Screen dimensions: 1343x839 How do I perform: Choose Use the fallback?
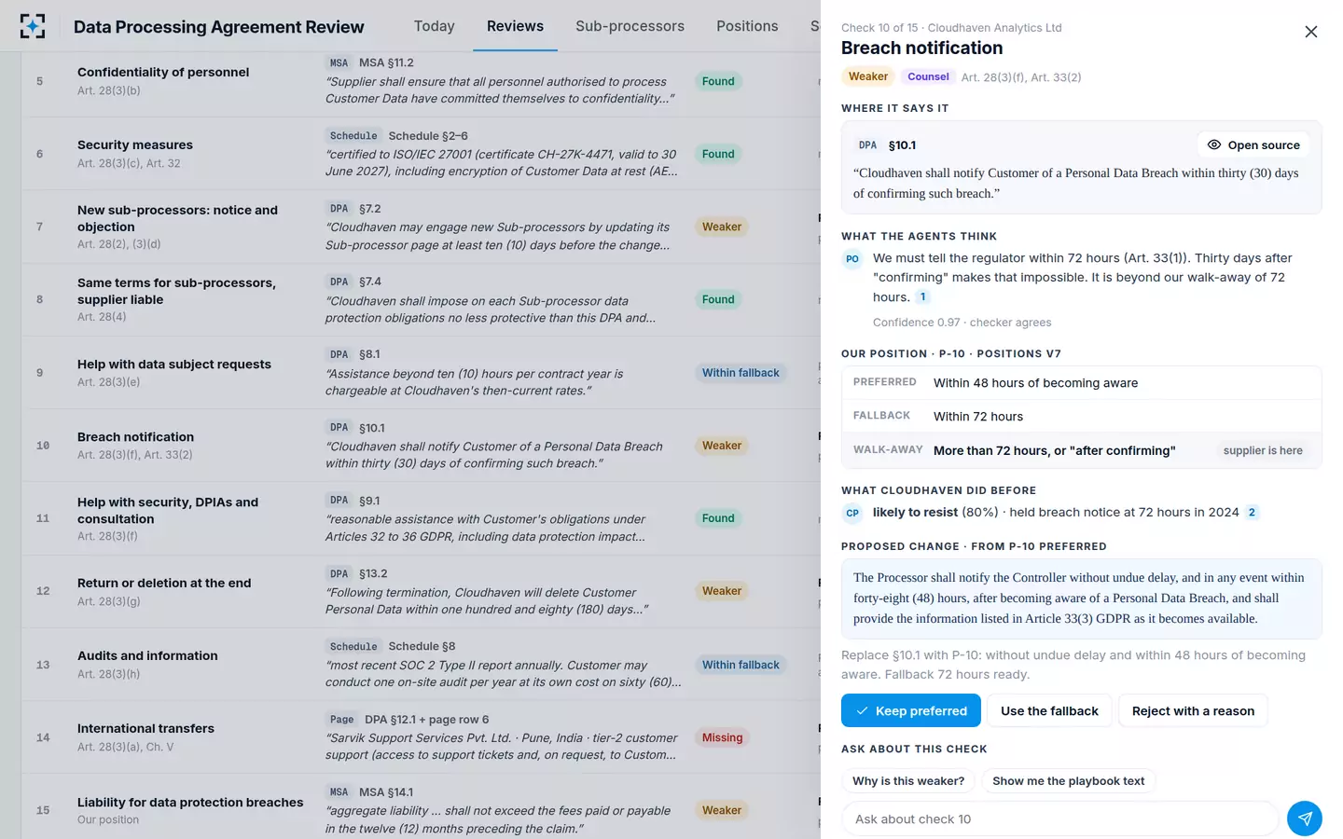pos(1049,710)
